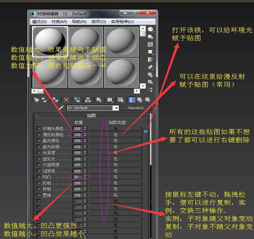254x239 pixels.
Task: Enable the 漫反射颜色 map checkbox
Action: click(x=39, y=135)
